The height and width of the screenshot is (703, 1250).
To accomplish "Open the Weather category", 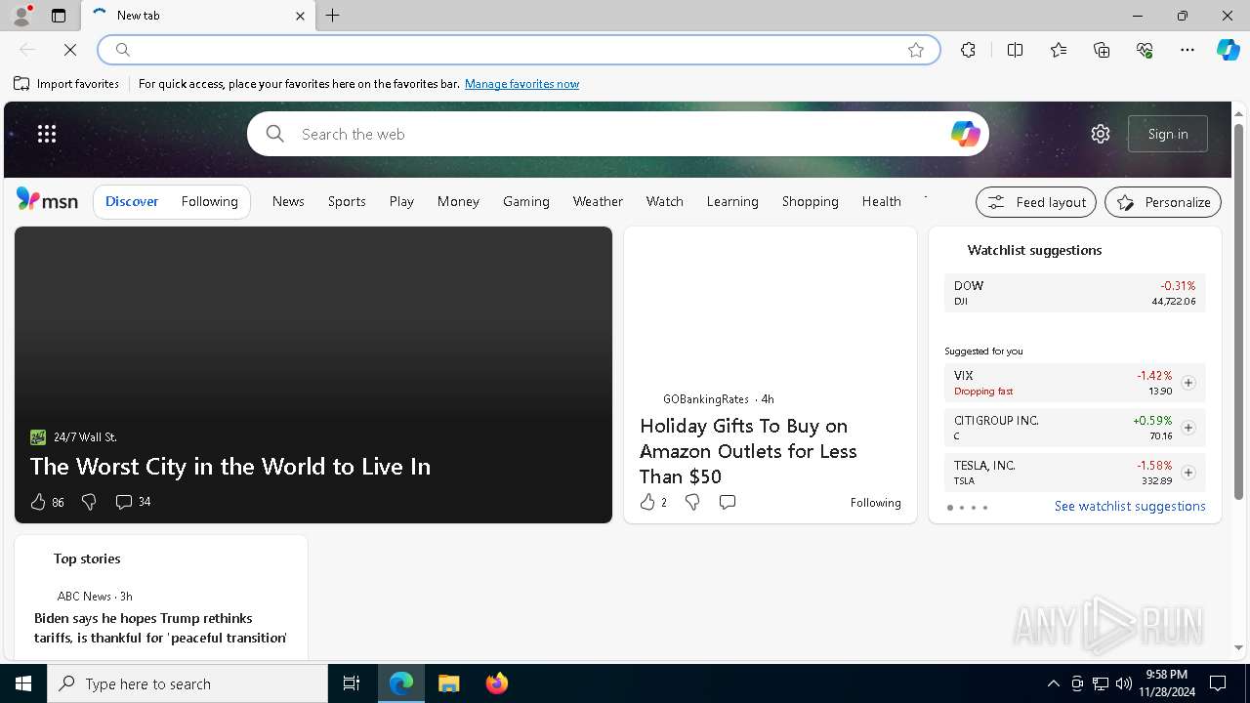I will point(598,201).
